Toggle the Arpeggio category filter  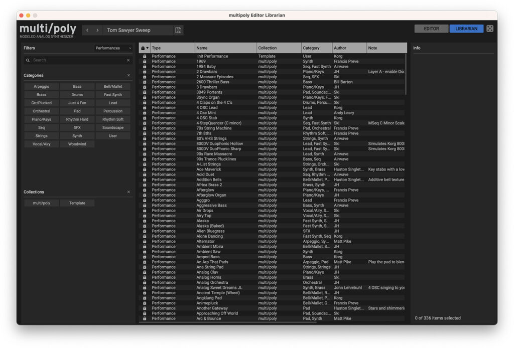point(41,87)
